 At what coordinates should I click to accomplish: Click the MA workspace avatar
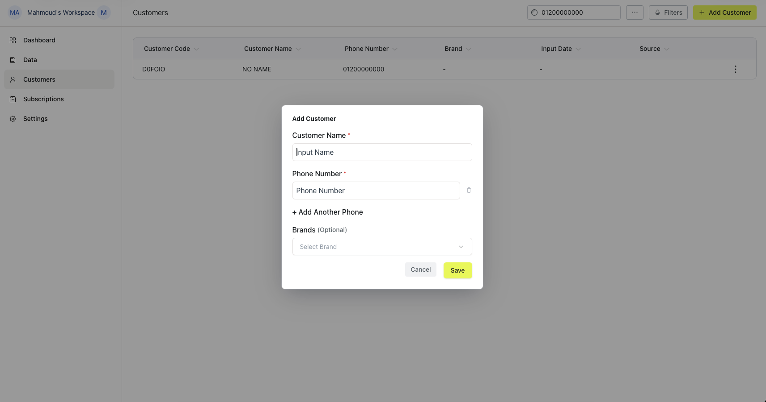point(15,12)
